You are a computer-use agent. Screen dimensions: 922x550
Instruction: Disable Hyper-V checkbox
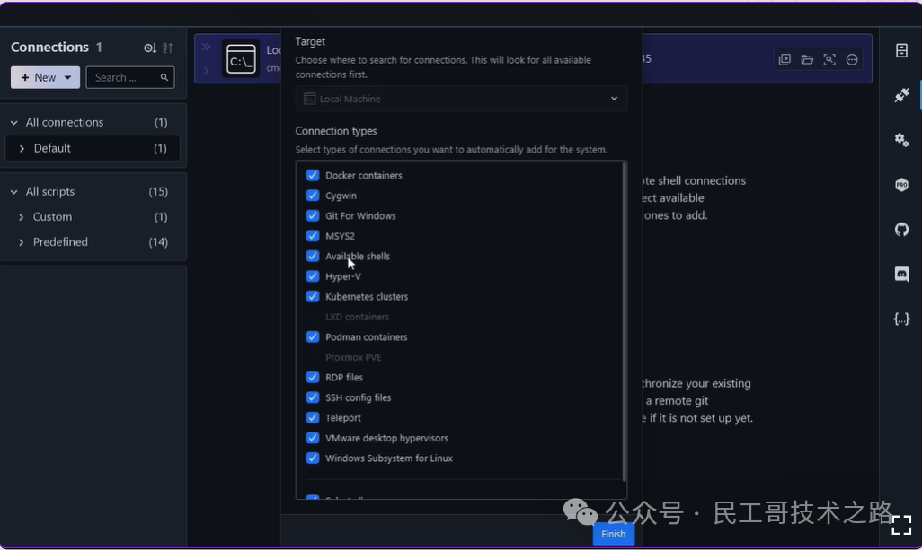tap(313, 275)
